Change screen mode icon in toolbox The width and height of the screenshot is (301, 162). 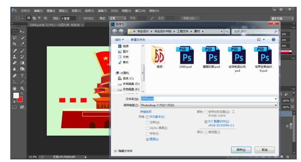pyautogui.click(x=22, y=107)
